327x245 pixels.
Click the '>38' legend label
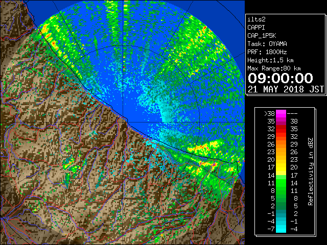pyautogui.click(x=269, y=114)
